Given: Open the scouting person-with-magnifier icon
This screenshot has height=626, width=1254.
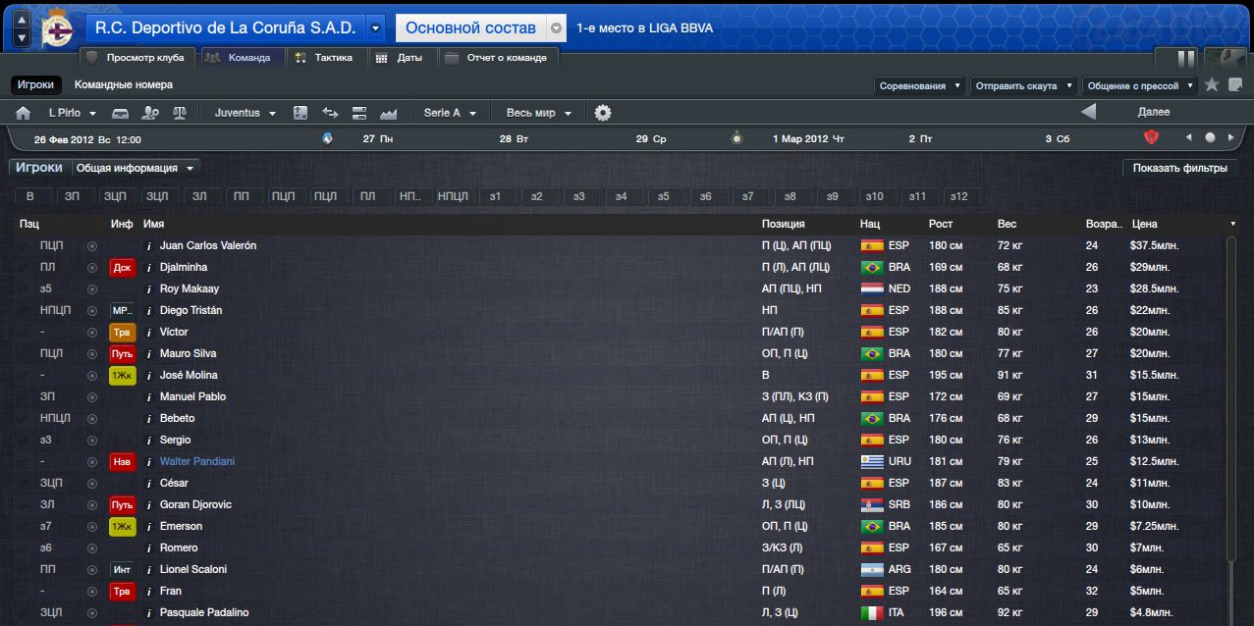Looking at the screenshot, I should 151,113.
